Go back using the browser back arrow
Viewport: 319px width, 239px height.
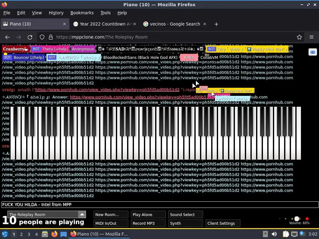[7, 37]
